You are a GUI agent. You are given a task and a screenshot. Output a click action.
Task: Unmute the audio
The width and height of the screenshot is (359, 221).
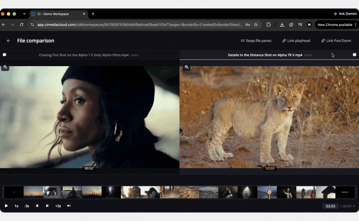[x=69, y=206]
